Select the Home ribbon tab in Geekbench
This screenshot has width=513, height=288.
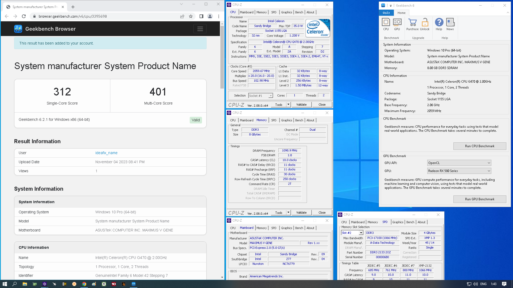(401, 13)
